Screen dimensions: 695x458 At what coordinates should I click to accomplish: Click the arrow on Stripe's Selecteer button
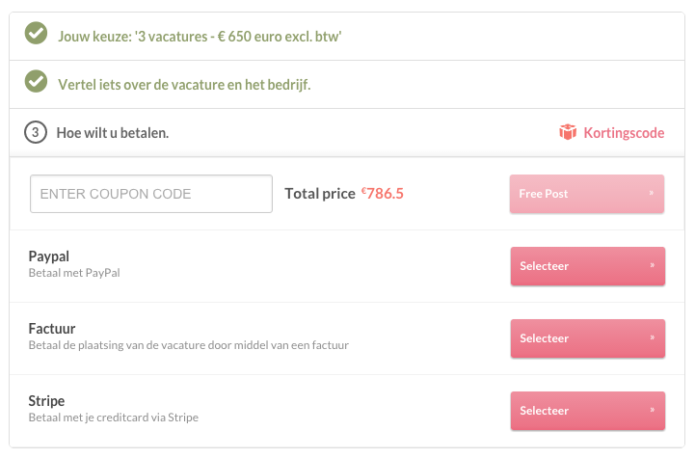pos(652,411)
